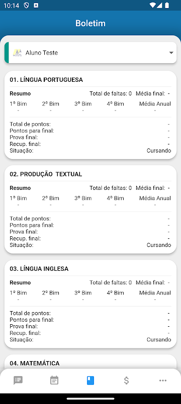The image size is (181, 404).
Task: Open the Aluno Teste student selector
Action: [90, 53]
